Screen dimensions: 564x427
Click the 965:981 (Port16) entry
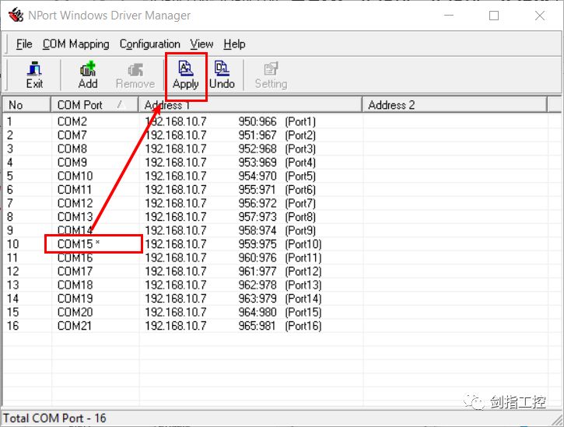tap(280, 326)
